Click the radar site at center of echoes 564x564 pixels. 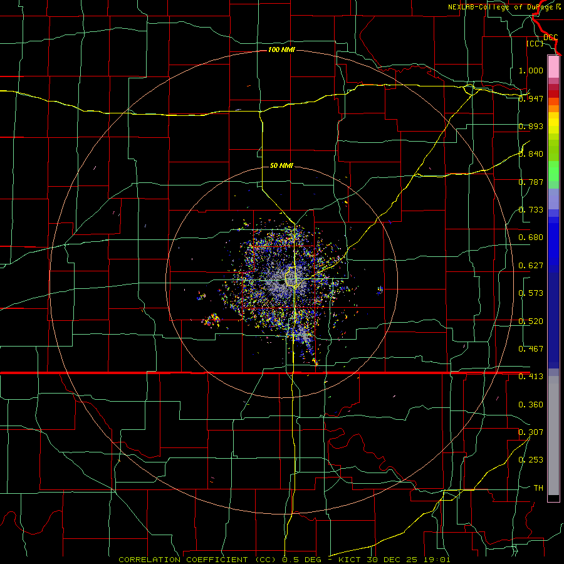point(281,283)
